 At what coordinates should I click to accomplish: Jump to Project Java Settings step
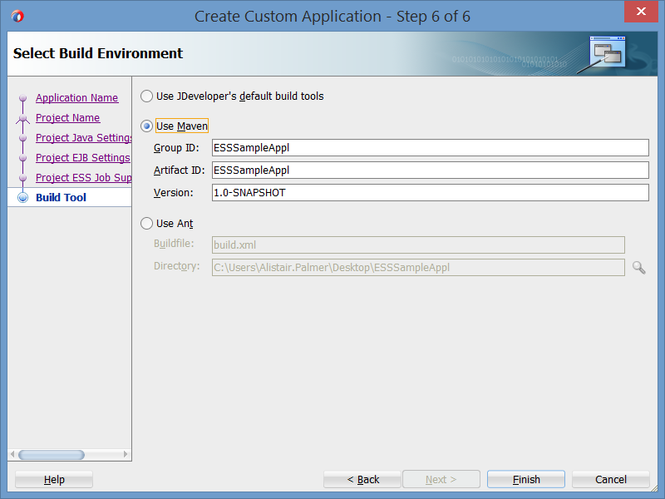(84, 138)
